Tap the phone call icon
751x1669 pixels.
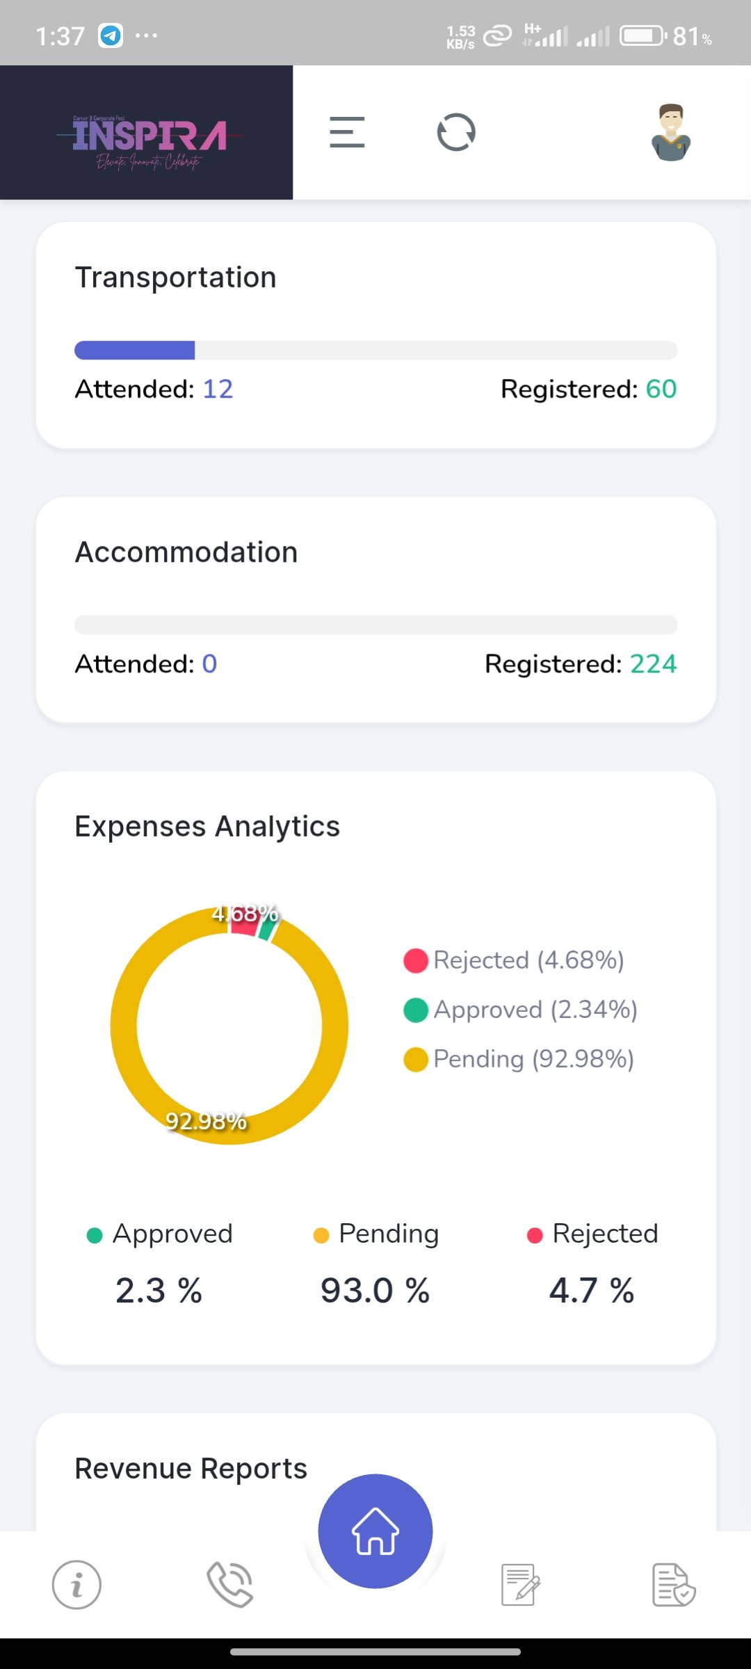point(230,1585)
